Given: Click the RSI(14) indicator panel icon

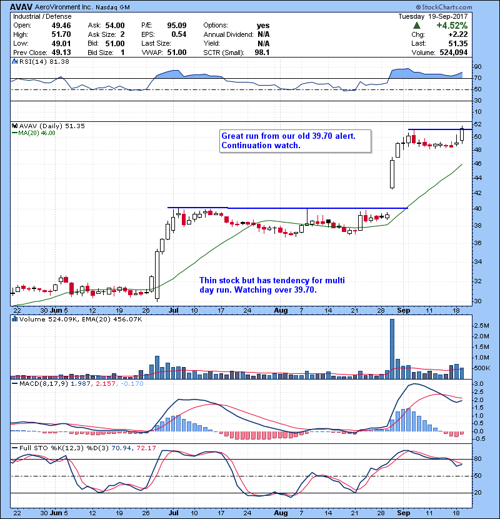Looking at the screenshot, I should [x=14, y=61].
